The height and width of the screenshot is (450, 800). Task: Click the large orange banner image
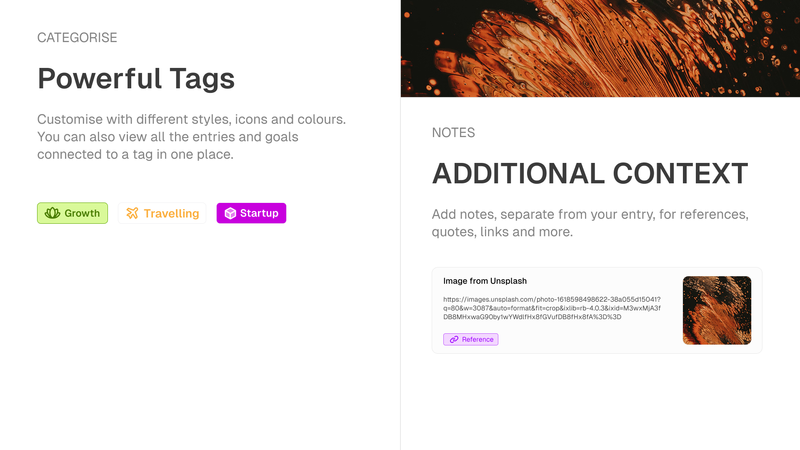[600, 48]
